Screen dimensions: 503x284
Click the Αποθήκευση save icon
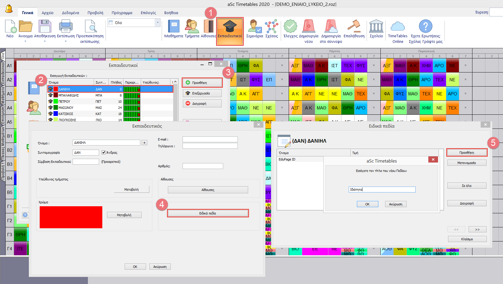tap(45, 29)
